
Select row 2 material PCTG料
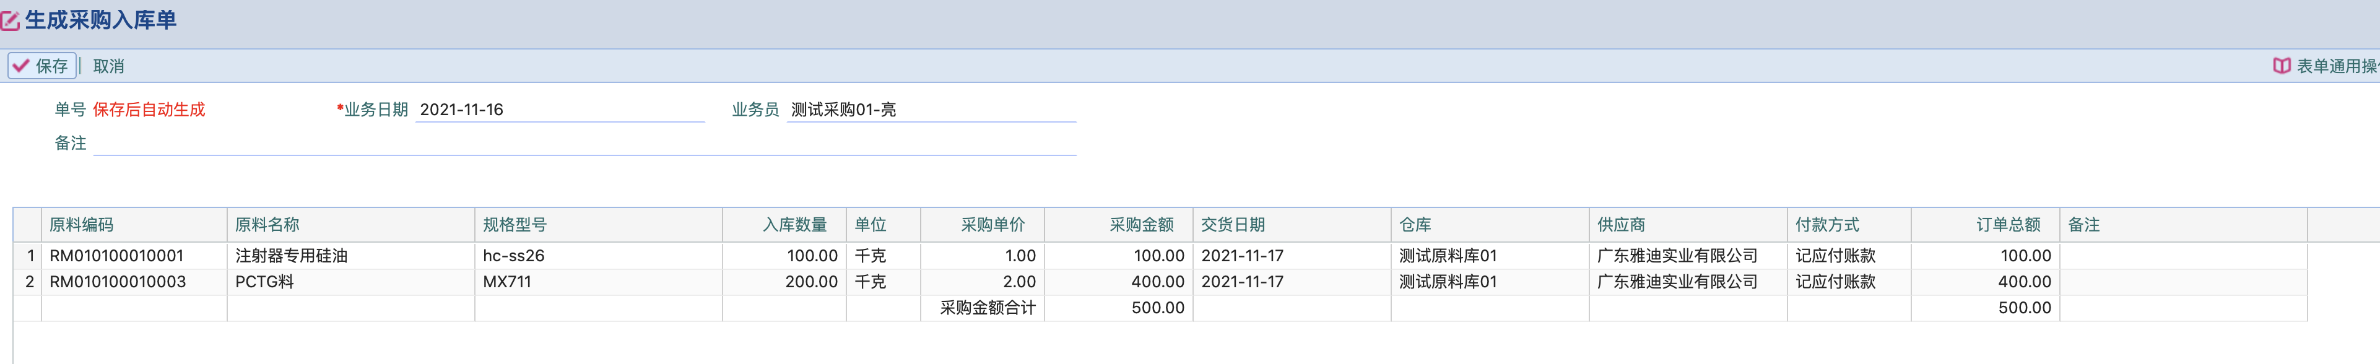coord(265,282)
